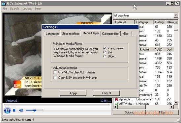Select the APTV Ma... channel row
The width and height of the screenshot is (181, 123).
pos(144,104)
